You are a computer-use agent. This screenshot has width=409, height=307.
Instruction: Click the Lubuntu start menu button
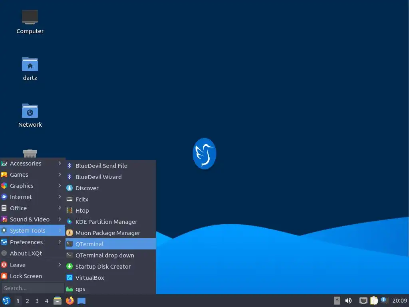coord(6,301)
